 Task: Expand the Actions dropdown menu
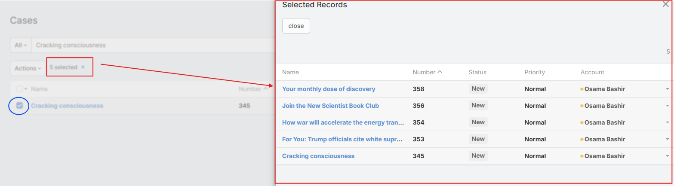click(x=28, y=68)
